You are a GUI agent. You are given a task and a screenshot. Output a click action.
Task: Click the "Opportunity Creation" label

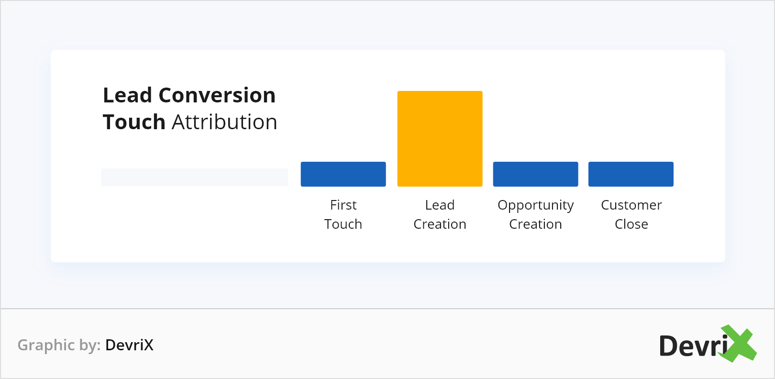click(535, 214)
